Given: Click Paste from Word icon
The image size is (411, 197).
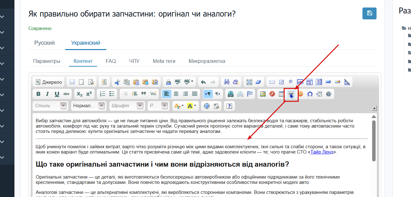Looking at the screenshot, I should (155, 82).
